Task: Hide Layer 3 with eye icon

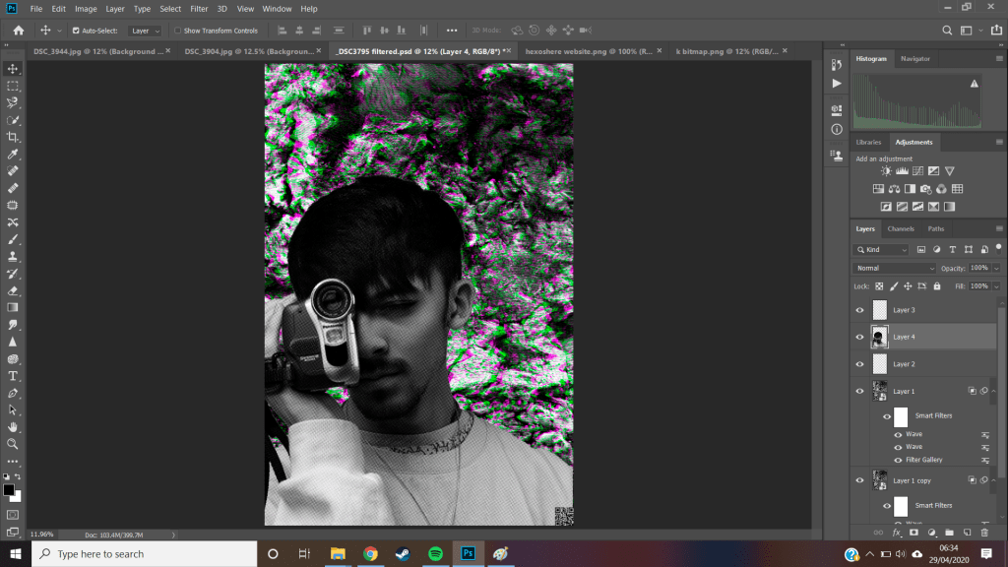Action: click(x=859, y=310)
